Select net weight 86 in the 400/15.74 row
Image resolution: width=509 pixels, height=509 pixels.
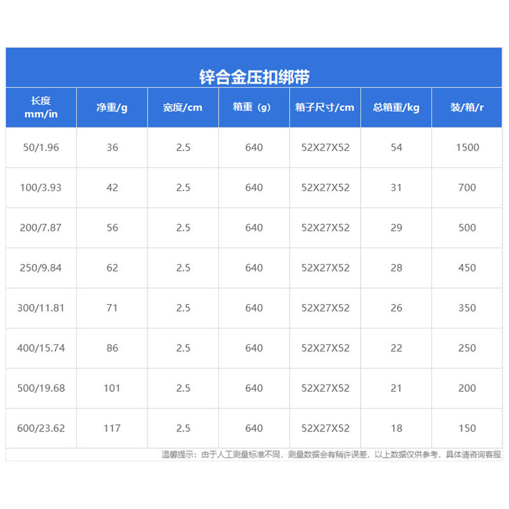click(x=113, y=348)
